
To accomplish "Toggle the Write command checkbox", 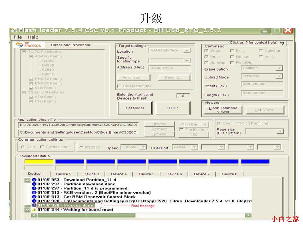I will tap(206, 57).
